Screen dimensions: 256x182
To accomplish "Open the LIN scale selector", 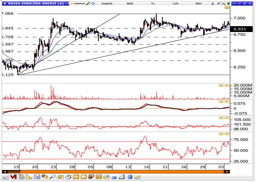I will pos(175,3).
